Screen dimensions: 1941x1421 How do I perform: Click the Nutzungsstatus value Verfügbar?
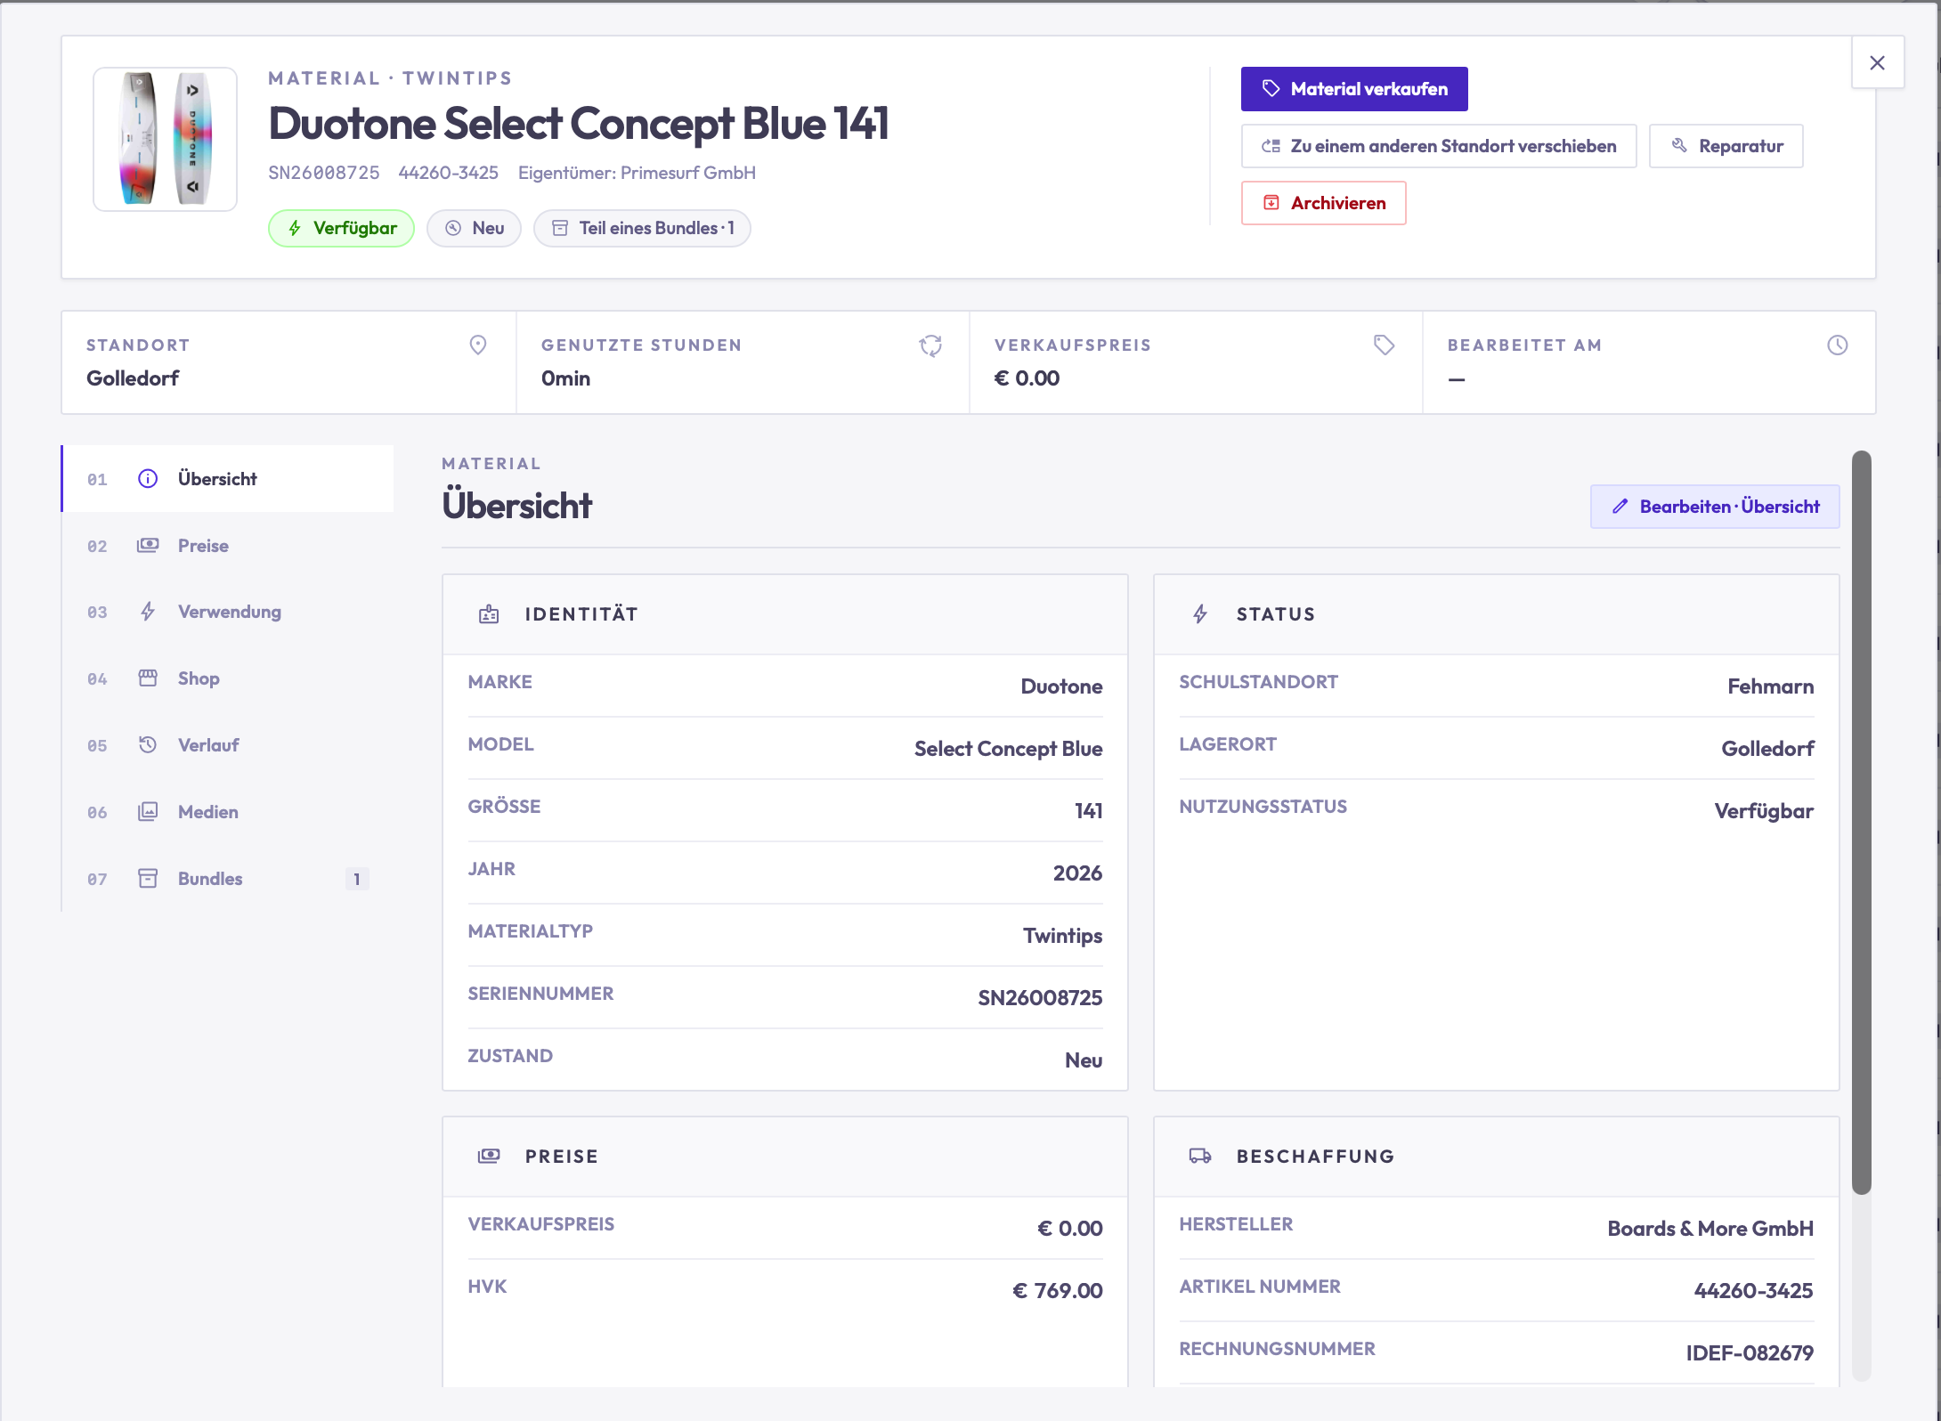click(x=1764, y=811)
